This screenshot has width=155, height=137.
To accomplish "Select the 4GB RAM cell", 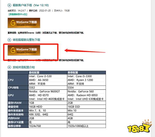I will (x=87, y=118).
